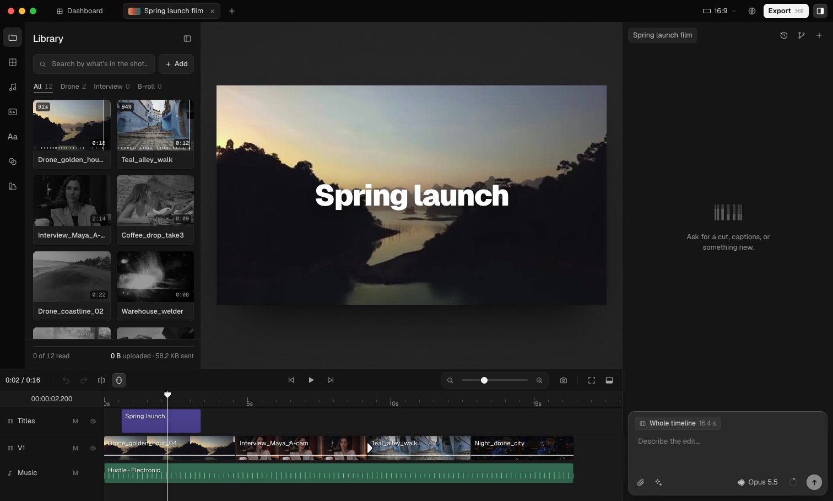Click the timeline playhead marker

[x=167, y=395]
